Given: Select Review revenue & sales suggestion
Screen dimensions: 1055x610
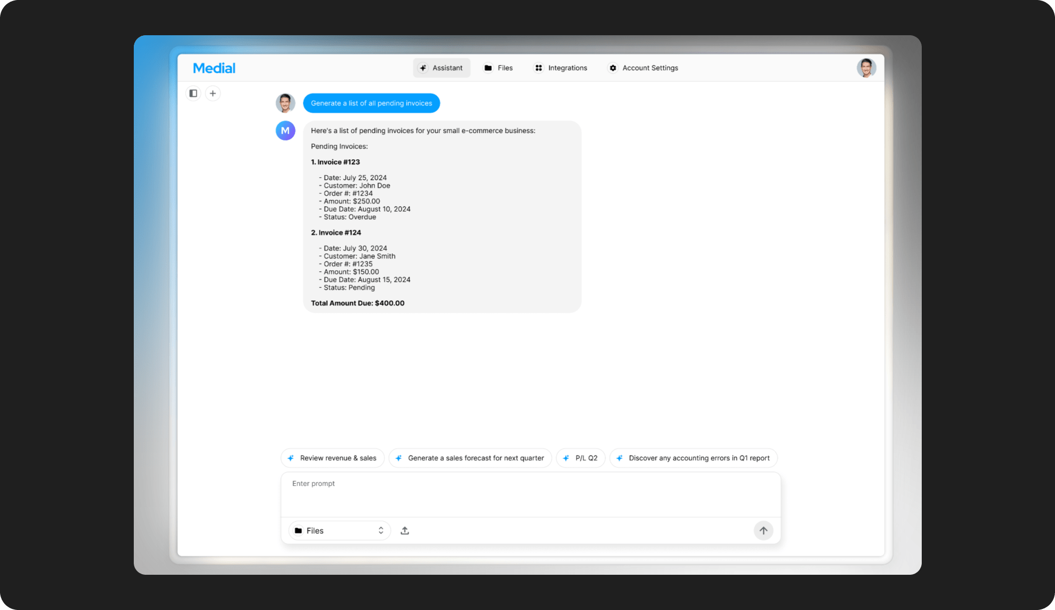Looking at the screenshot, I should [332, 458].
